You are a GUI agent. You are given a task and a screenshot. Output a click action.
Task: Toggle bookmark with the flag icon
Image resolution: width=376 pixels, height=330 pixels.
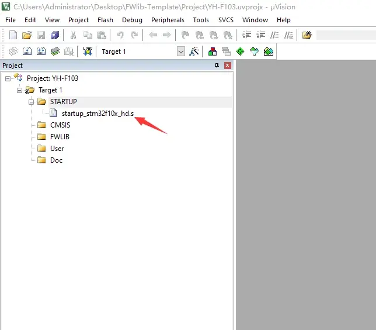click(x=185, y=35)
